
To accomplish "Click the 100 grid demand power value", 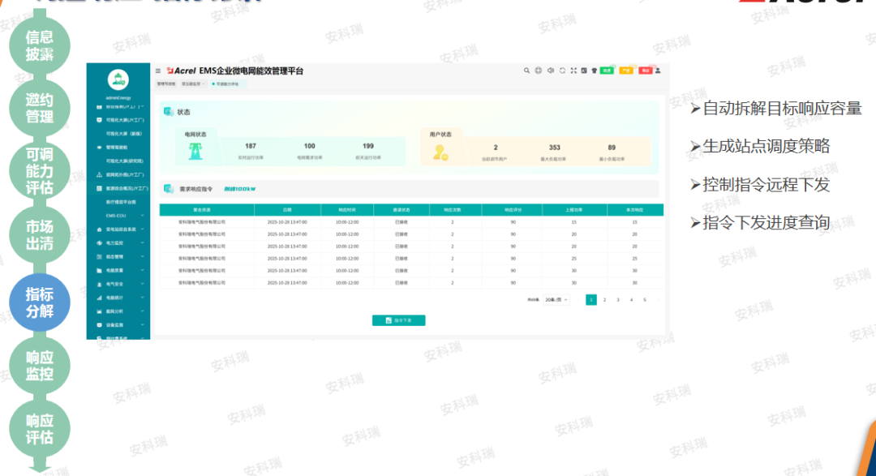I will (x=310, y=146).
